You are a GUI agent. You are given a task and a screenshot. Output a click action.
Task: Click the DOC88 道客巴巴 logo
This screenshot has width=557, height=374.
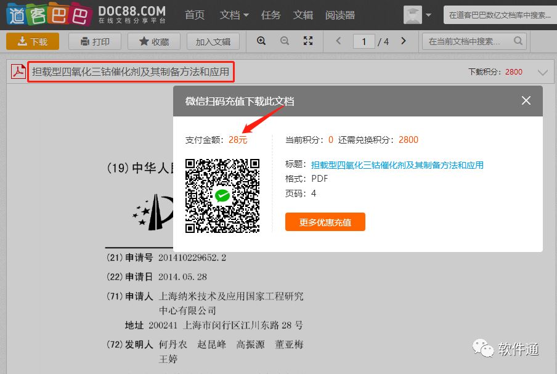pyautogui.click(x=86, y=15)
